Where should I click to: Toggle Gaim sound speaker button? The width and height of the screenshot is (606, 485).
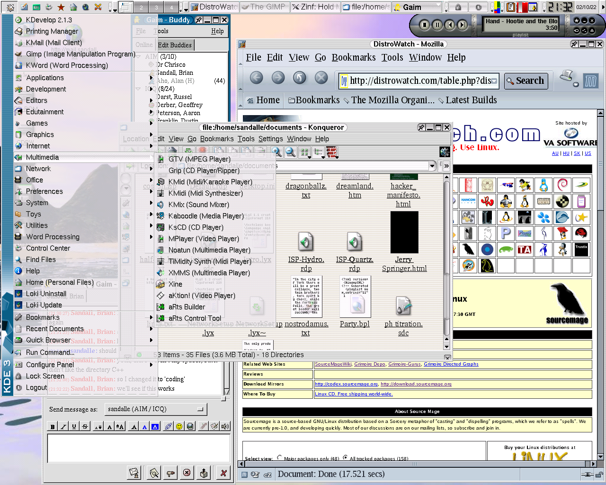pos(225,426)
